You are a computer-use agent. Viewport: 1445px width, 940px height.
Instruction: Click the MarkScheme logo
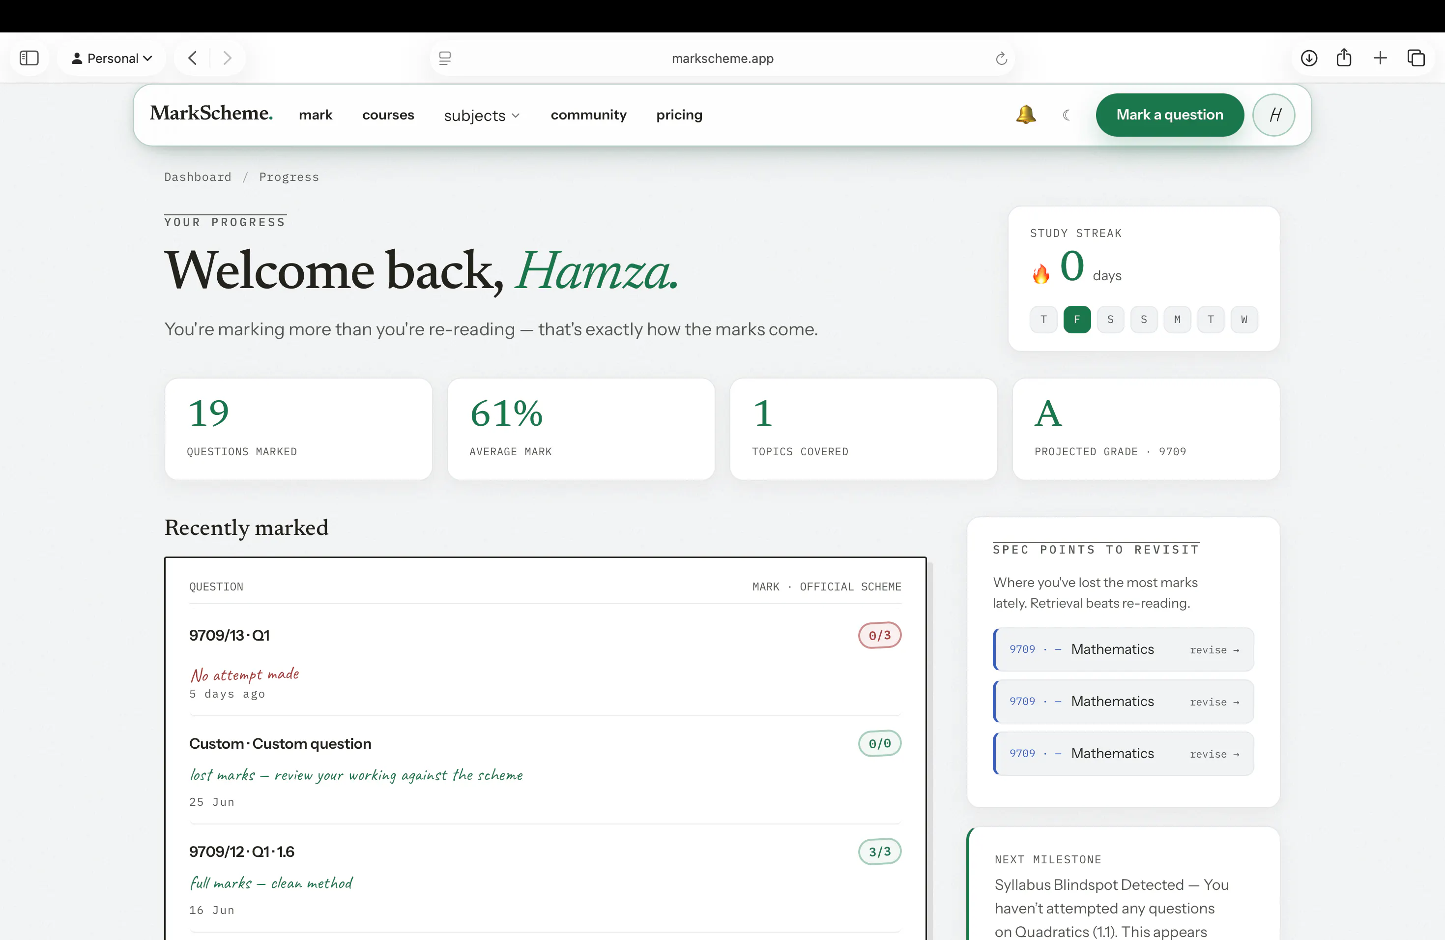click(x=211, y=114)
